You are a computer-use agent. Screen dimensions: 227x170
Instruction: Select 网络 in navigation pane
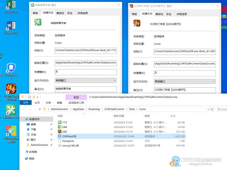[x=31, y=159]
